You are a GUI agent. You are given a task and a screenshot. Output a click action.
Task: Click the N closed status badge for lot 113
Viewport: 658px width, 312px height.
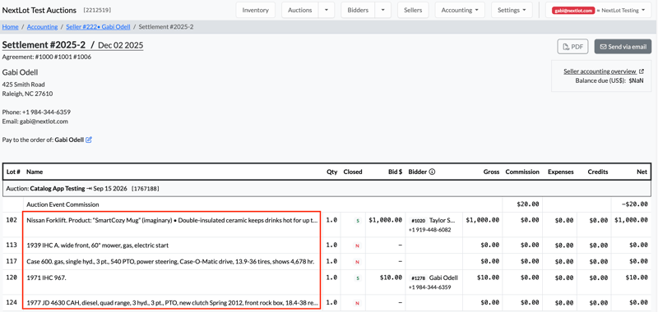tap(358, 245)
